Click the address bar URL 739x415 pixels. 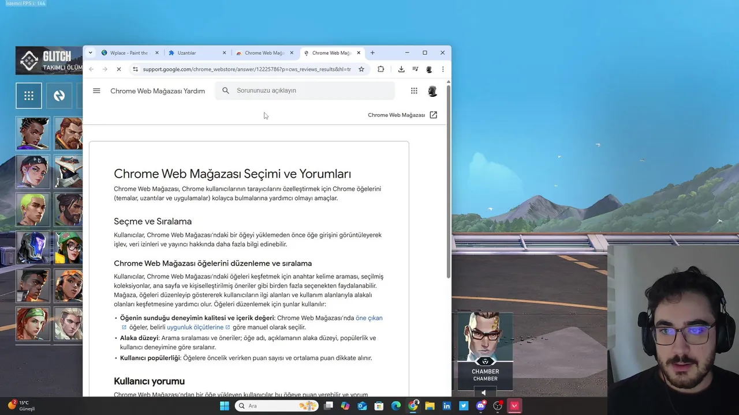pos(247,69)
